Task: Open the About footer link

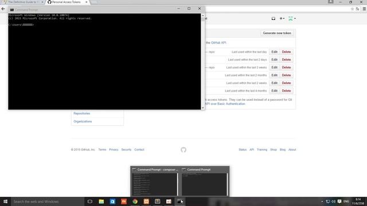Action: pos(292,149)
